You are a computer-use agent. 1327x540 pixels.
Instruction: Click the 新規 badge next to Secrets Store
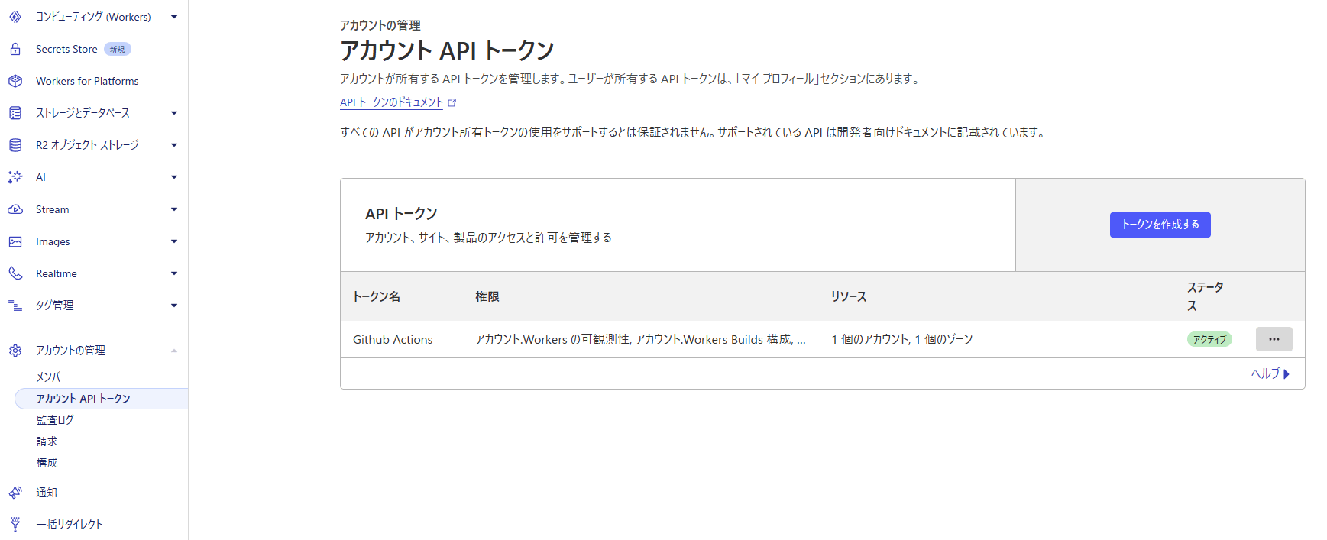coord(118,49)
